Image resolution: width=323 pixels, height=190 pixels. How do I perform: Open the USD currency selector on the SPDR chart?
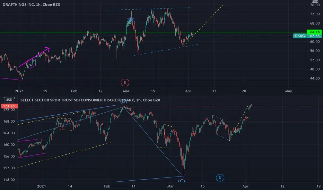pos(9,100)
